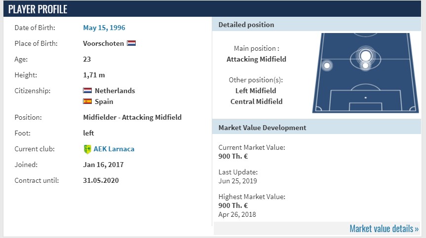
Task: Select the small central midfield position marker
Action: click(x=365, y=66)
